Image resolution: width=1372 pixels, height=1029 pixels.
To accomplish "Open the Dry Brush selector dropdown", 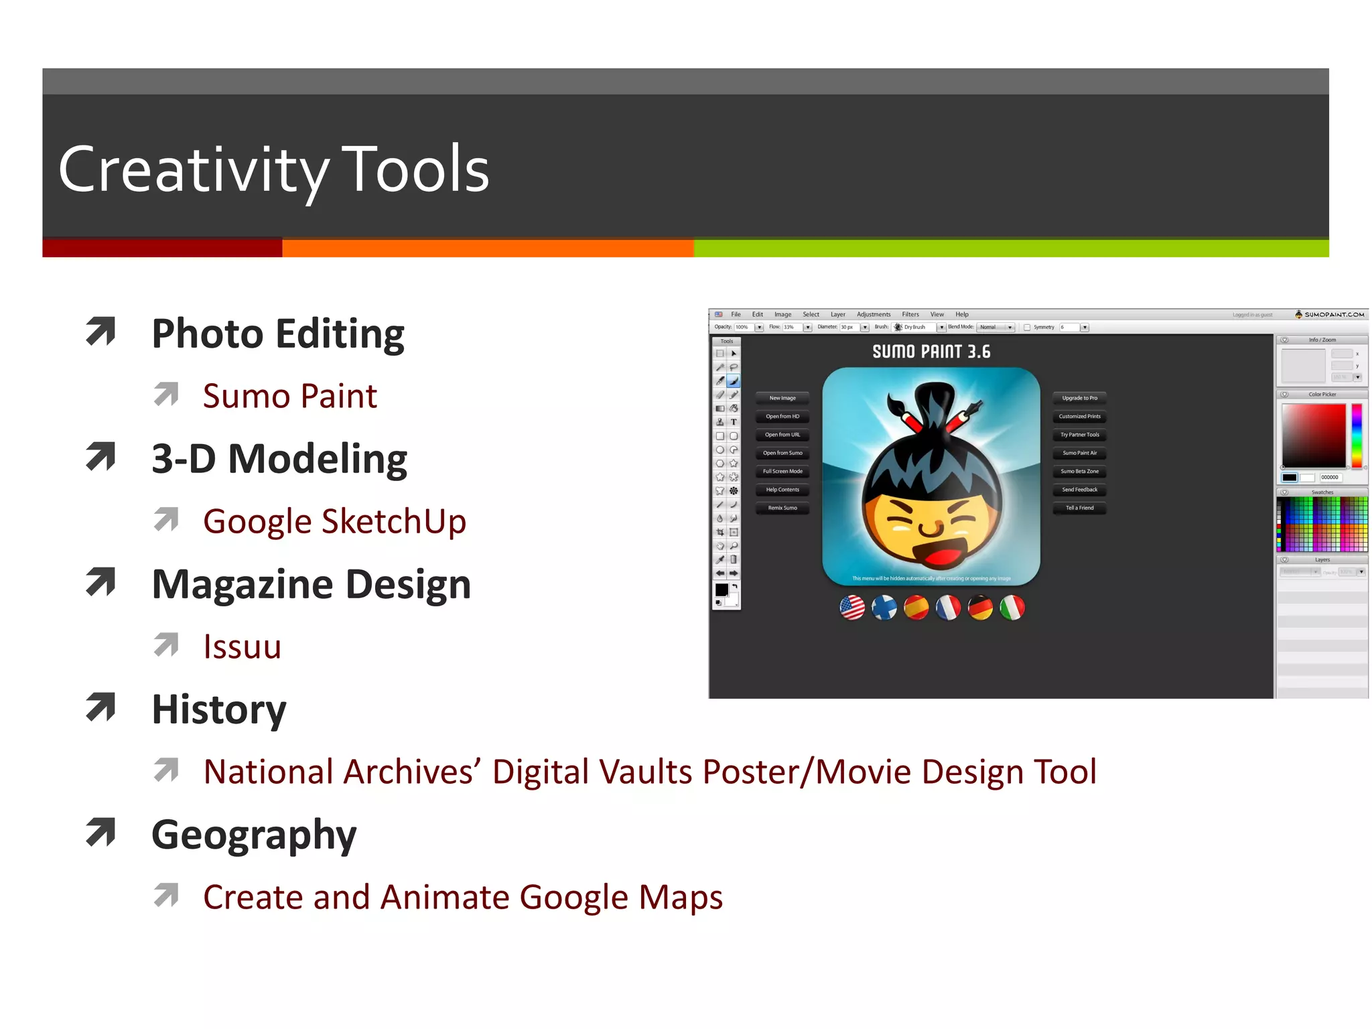I will (941, 328).
